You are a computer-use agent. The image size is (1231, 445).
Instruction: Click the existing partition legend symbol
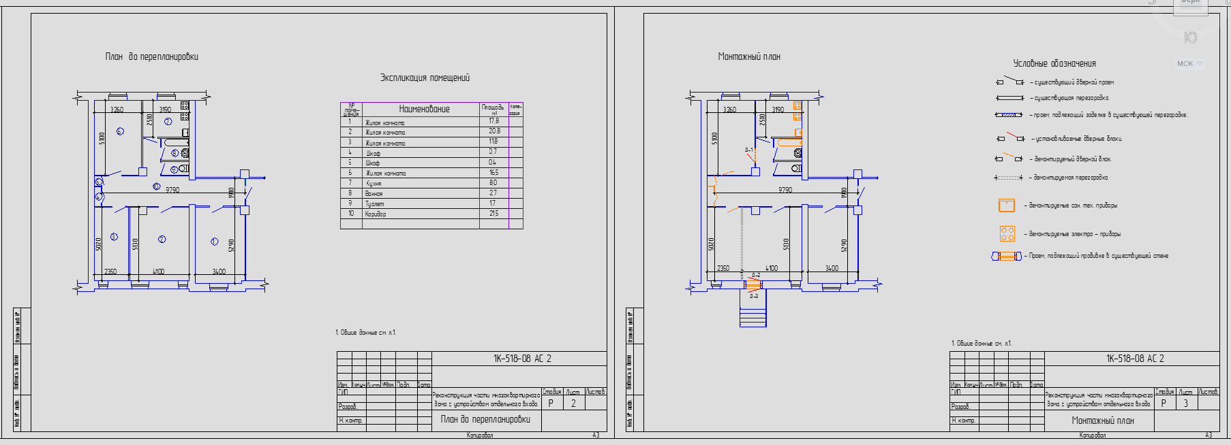click(x=1009, y=98)
